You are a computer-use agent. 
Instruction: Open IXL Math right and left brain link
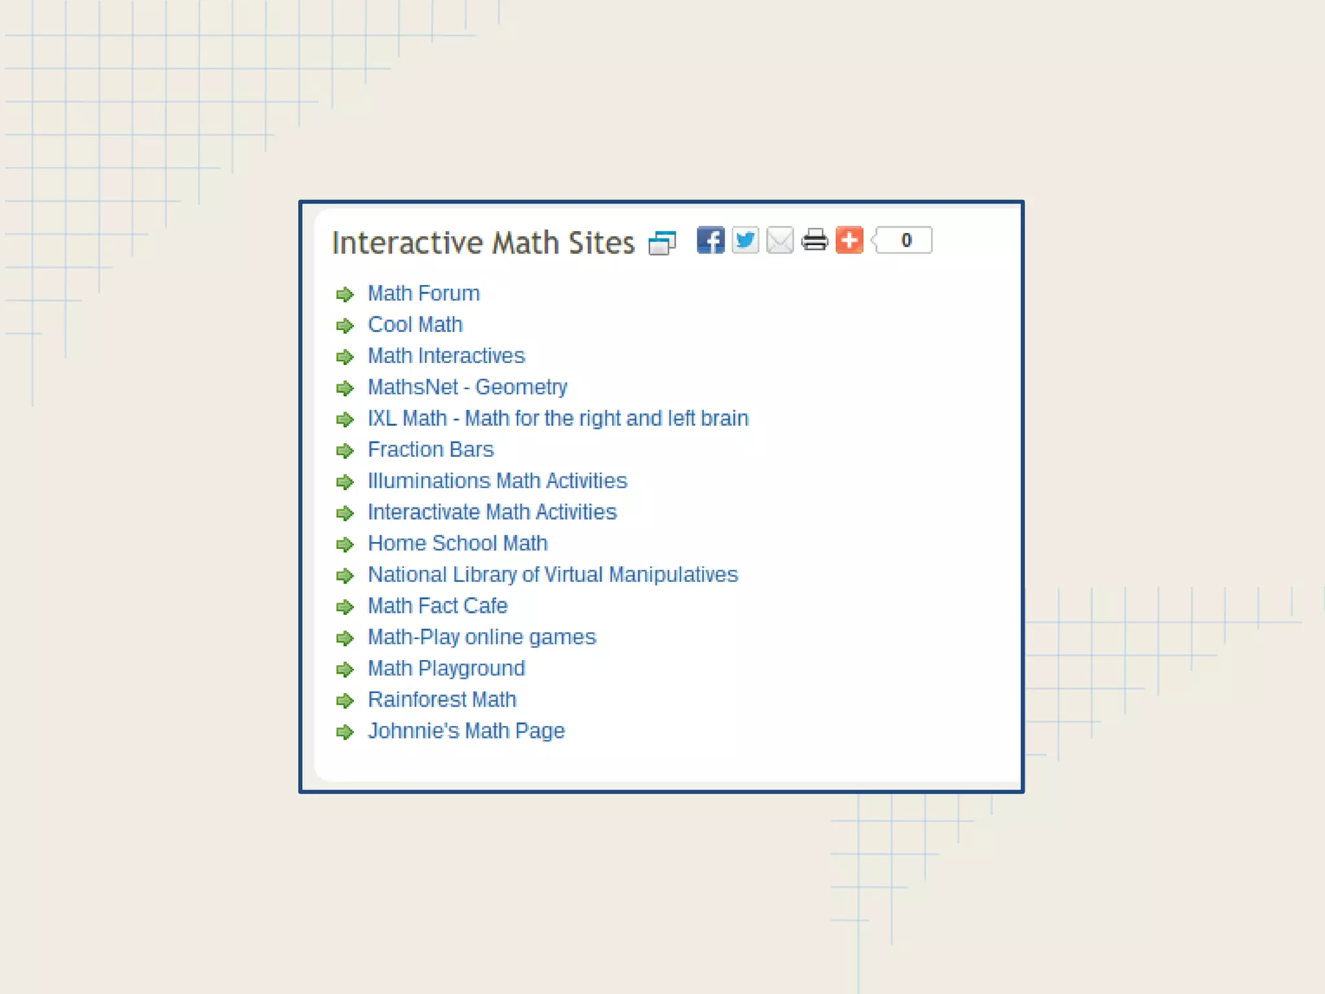(x=558, y=418)
